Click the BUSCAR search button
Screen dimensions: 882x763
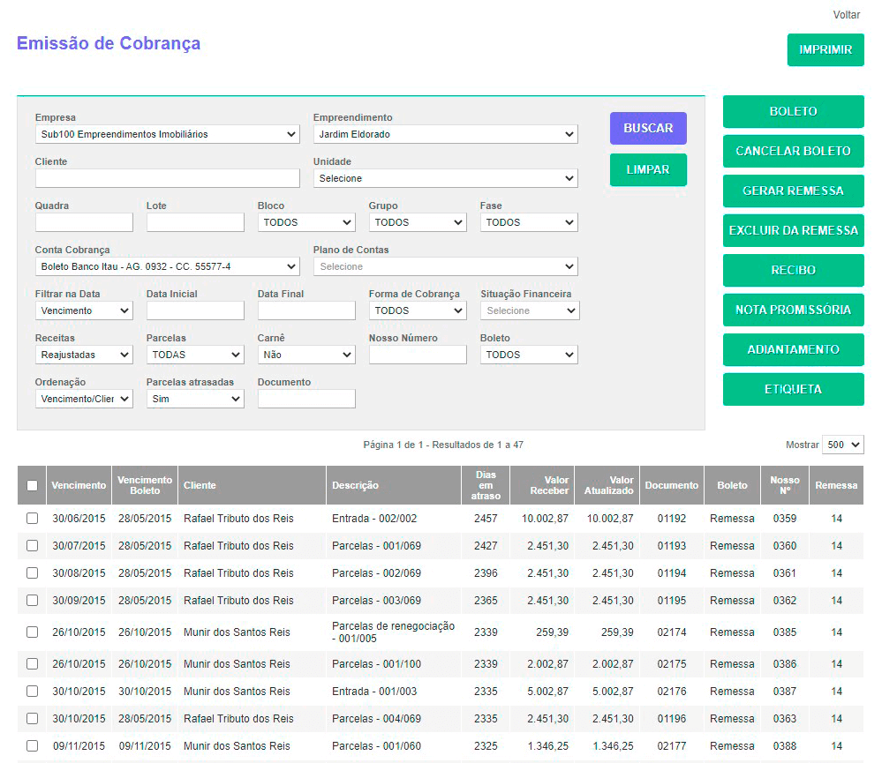pyautogui.click(x=647, y=129)
